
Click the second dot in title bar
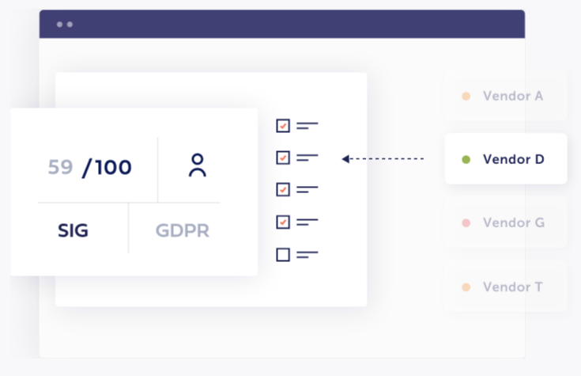(70, 25)
